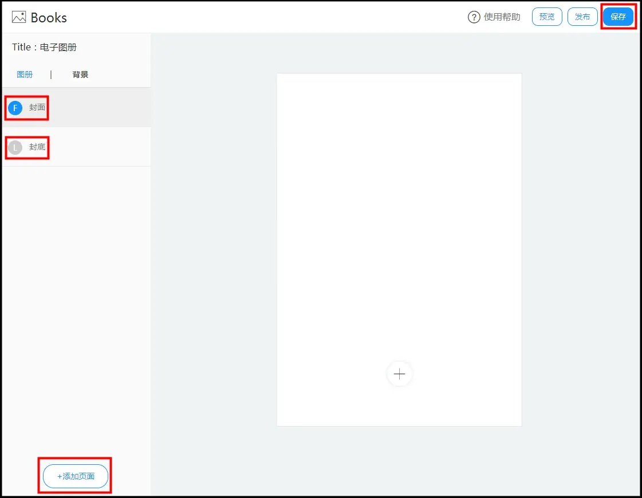Switch to the 图册 tab
Image resolution: width=642 pixels, height=498 pixels.
25,74
